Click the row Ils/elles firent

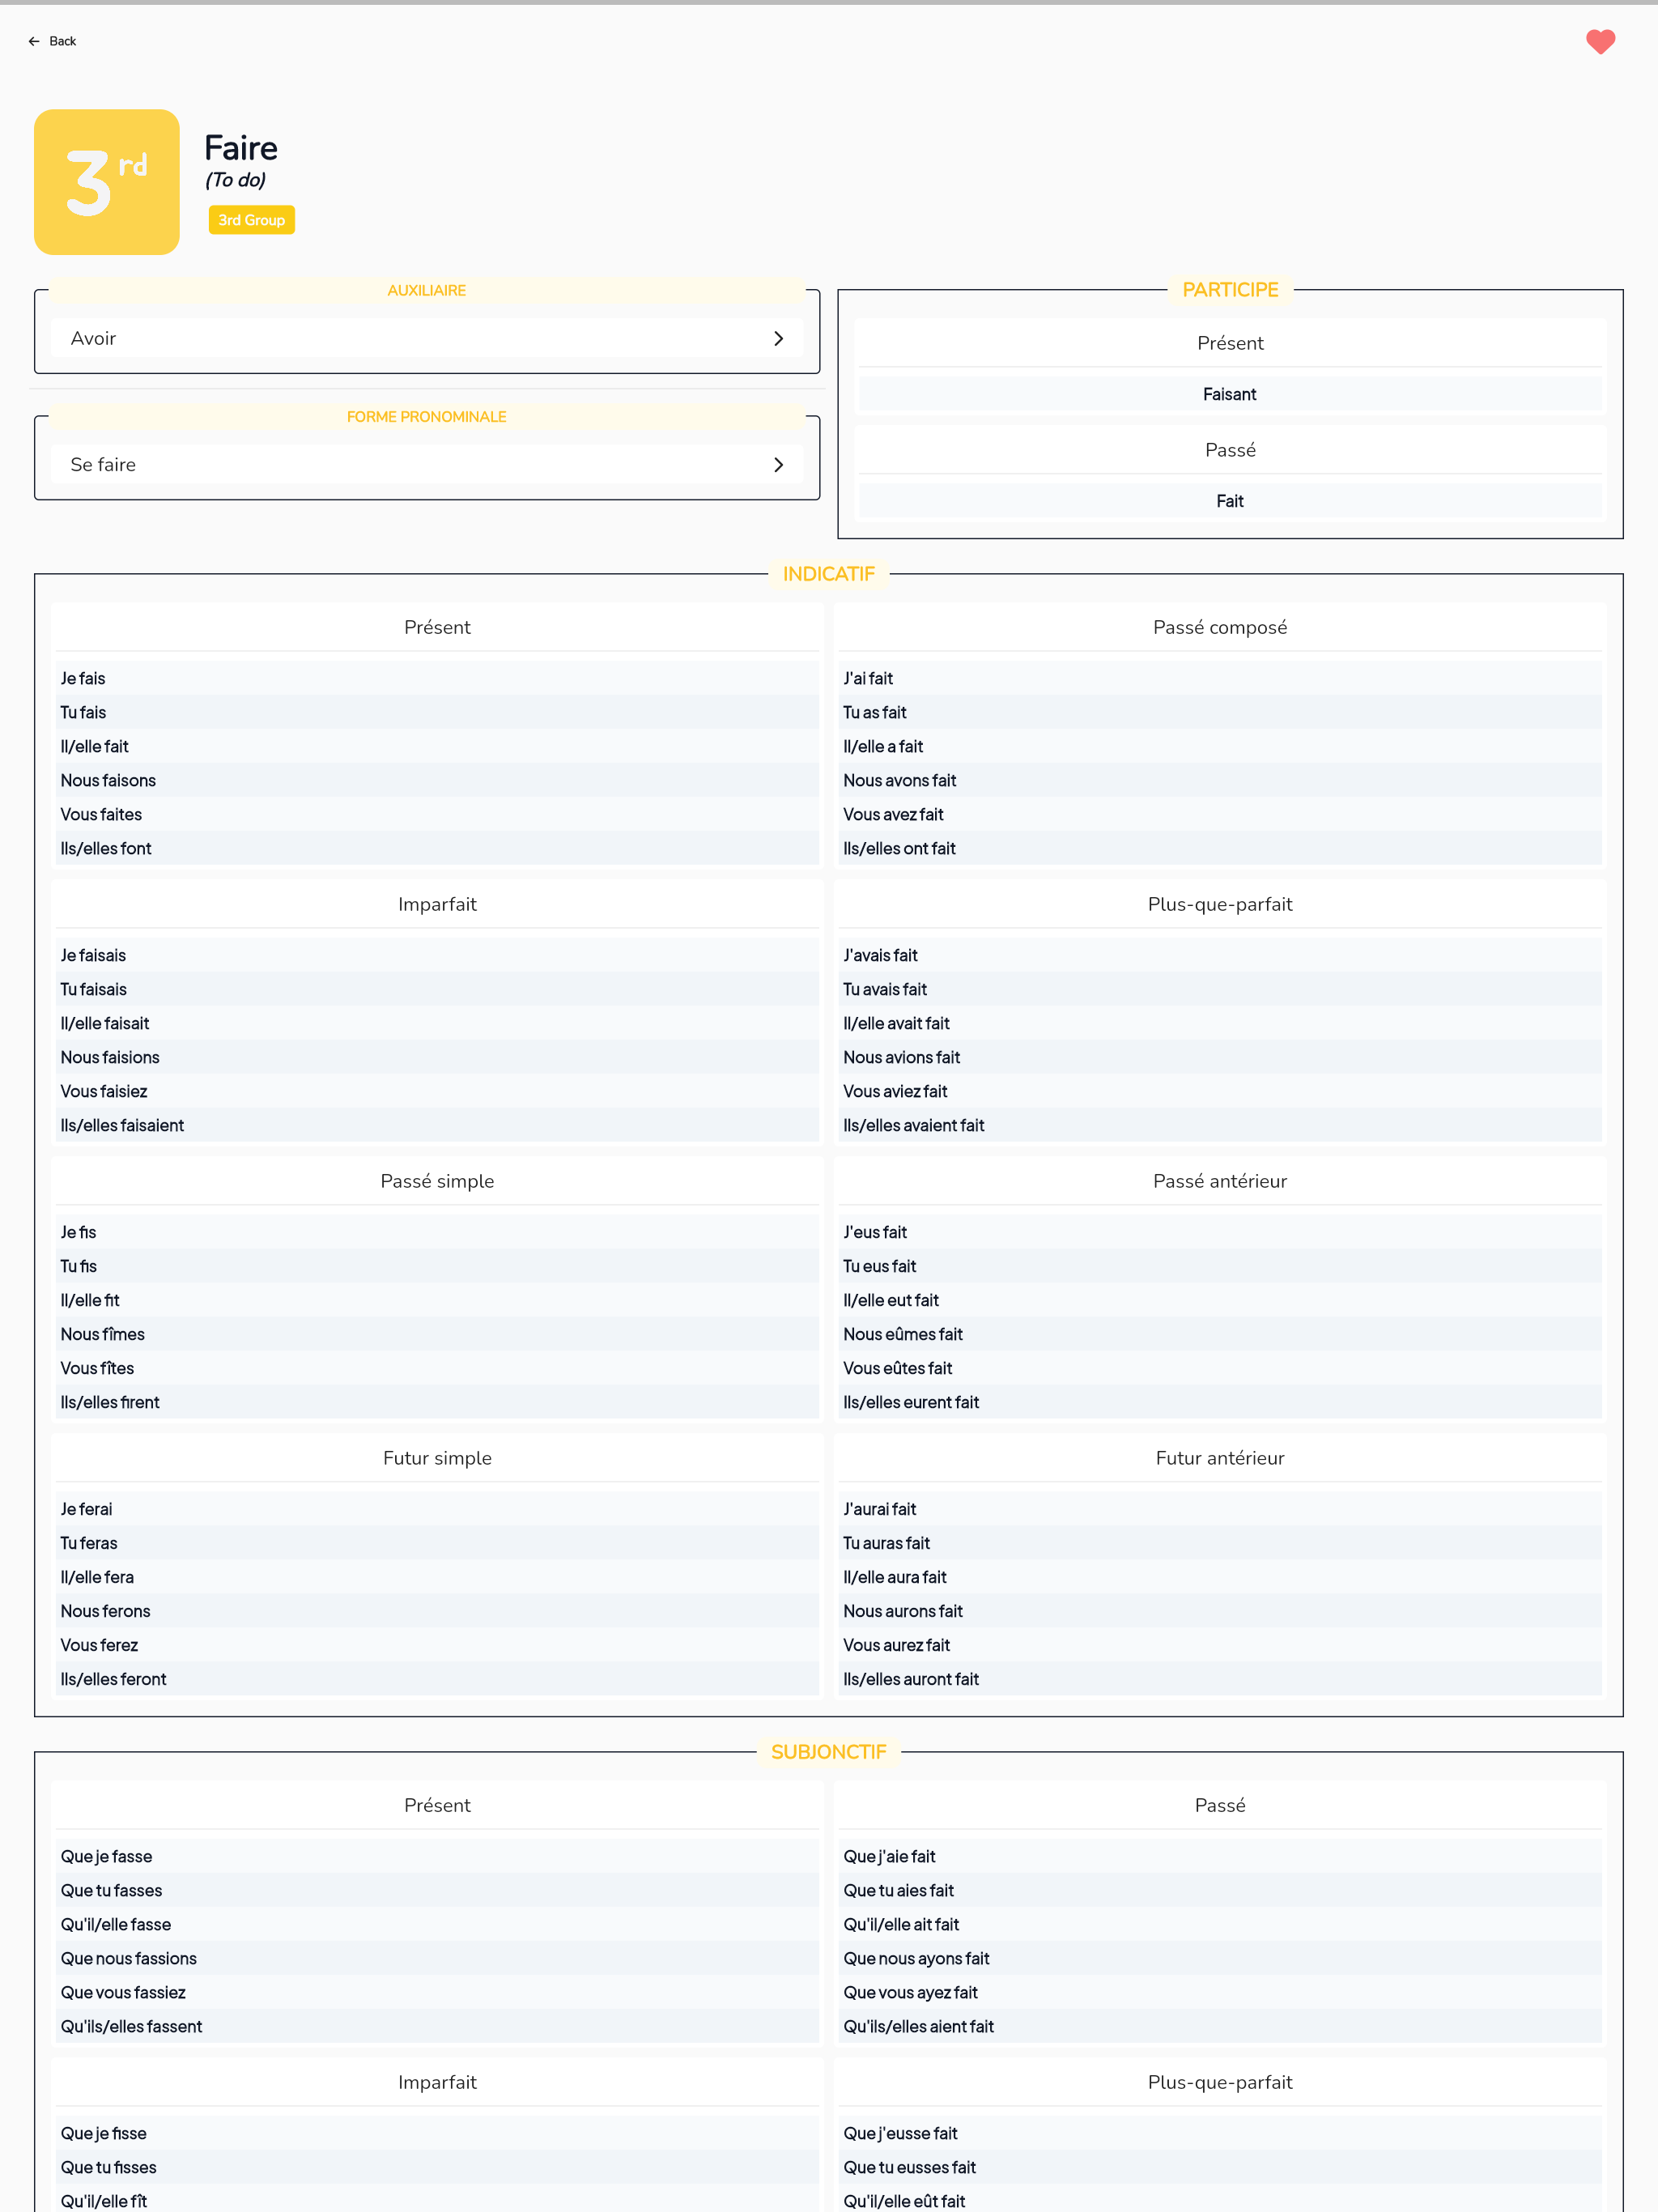437,1402
